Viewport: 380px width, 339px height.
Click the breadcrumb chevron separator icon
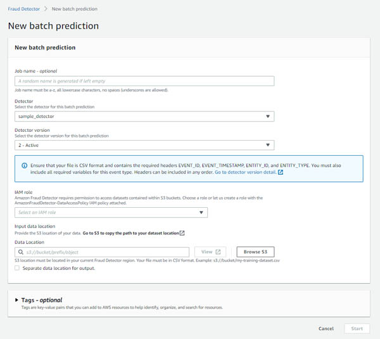coord(46,9)
